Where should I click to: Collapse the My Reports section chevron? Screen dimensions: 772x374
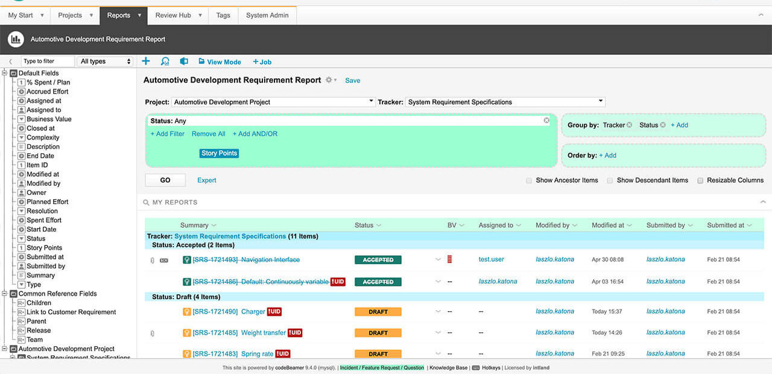tap(763, 202)
